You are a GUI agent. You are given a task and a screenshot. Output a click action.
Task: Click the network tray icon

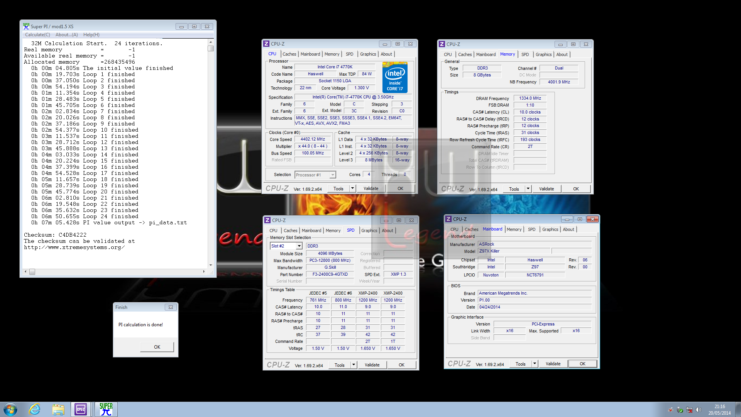(x=689, y=410)
